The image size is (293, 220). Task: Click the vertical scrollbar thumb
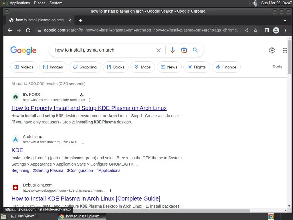[x=289, y=57]
